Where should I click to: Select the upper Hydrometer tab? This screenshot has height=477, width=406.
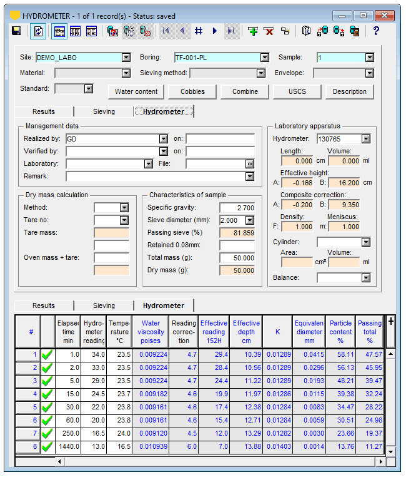coord(164,111)
